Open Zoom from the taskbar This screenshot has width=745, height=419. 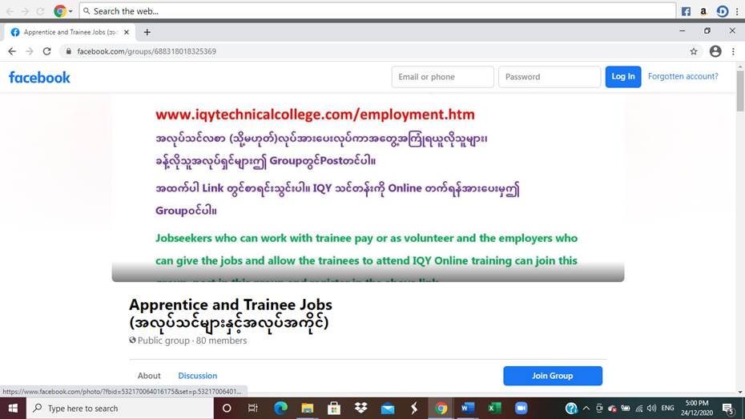(x=521, y=408)
